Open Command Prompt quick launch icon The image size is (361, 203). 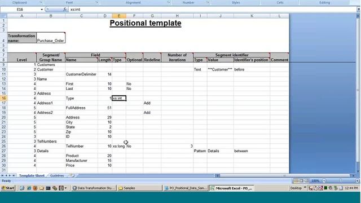pyautogui.click(x=48, y=188)
